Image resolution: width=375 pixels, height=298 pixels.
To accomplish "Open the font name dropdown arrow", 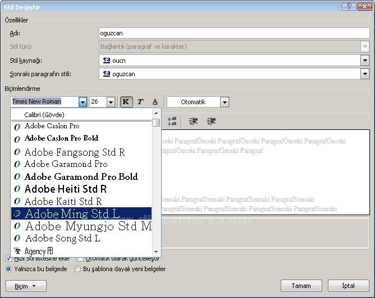I will tap(83, 102).
